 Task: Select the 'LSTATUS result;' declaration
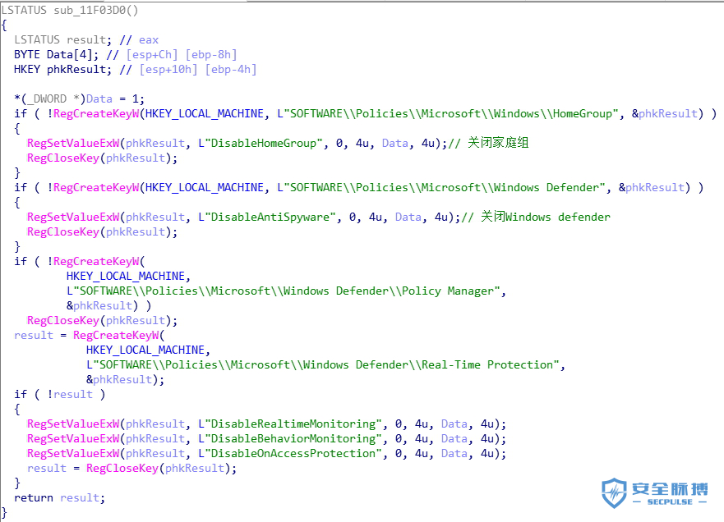tap(62, 39)
